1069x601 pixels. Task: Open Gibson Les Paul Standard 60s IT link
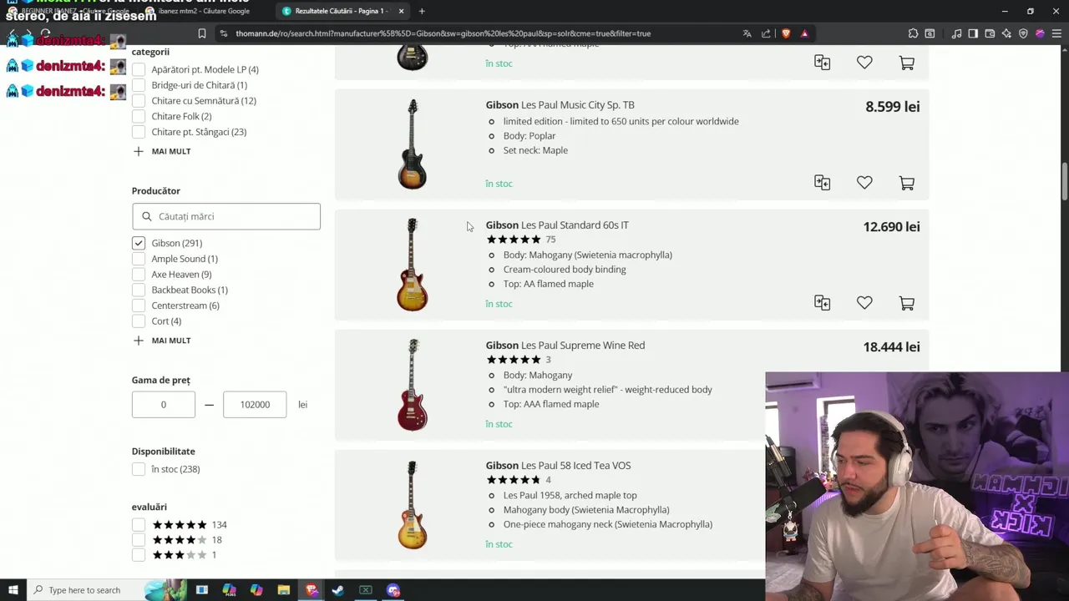click(x=557, y=225)
